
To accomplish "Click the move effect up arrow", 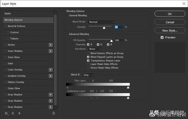I will (x=13, y=113).
